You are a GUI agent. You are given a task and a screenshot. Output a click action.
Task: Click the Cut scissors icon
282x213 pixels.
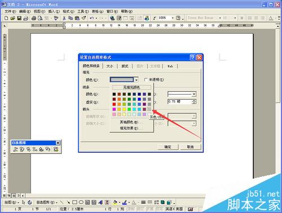[x=64, y=18]
